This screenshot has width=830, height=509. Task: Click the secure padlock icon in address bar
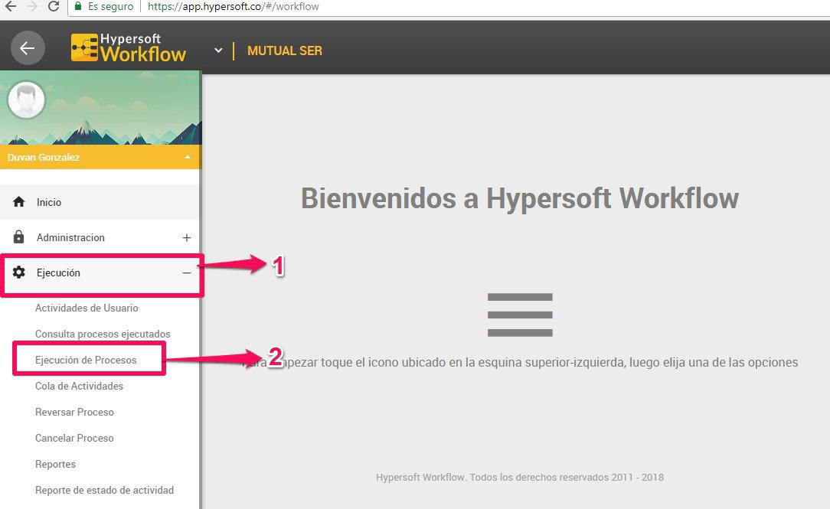click(x=78, y=6)
